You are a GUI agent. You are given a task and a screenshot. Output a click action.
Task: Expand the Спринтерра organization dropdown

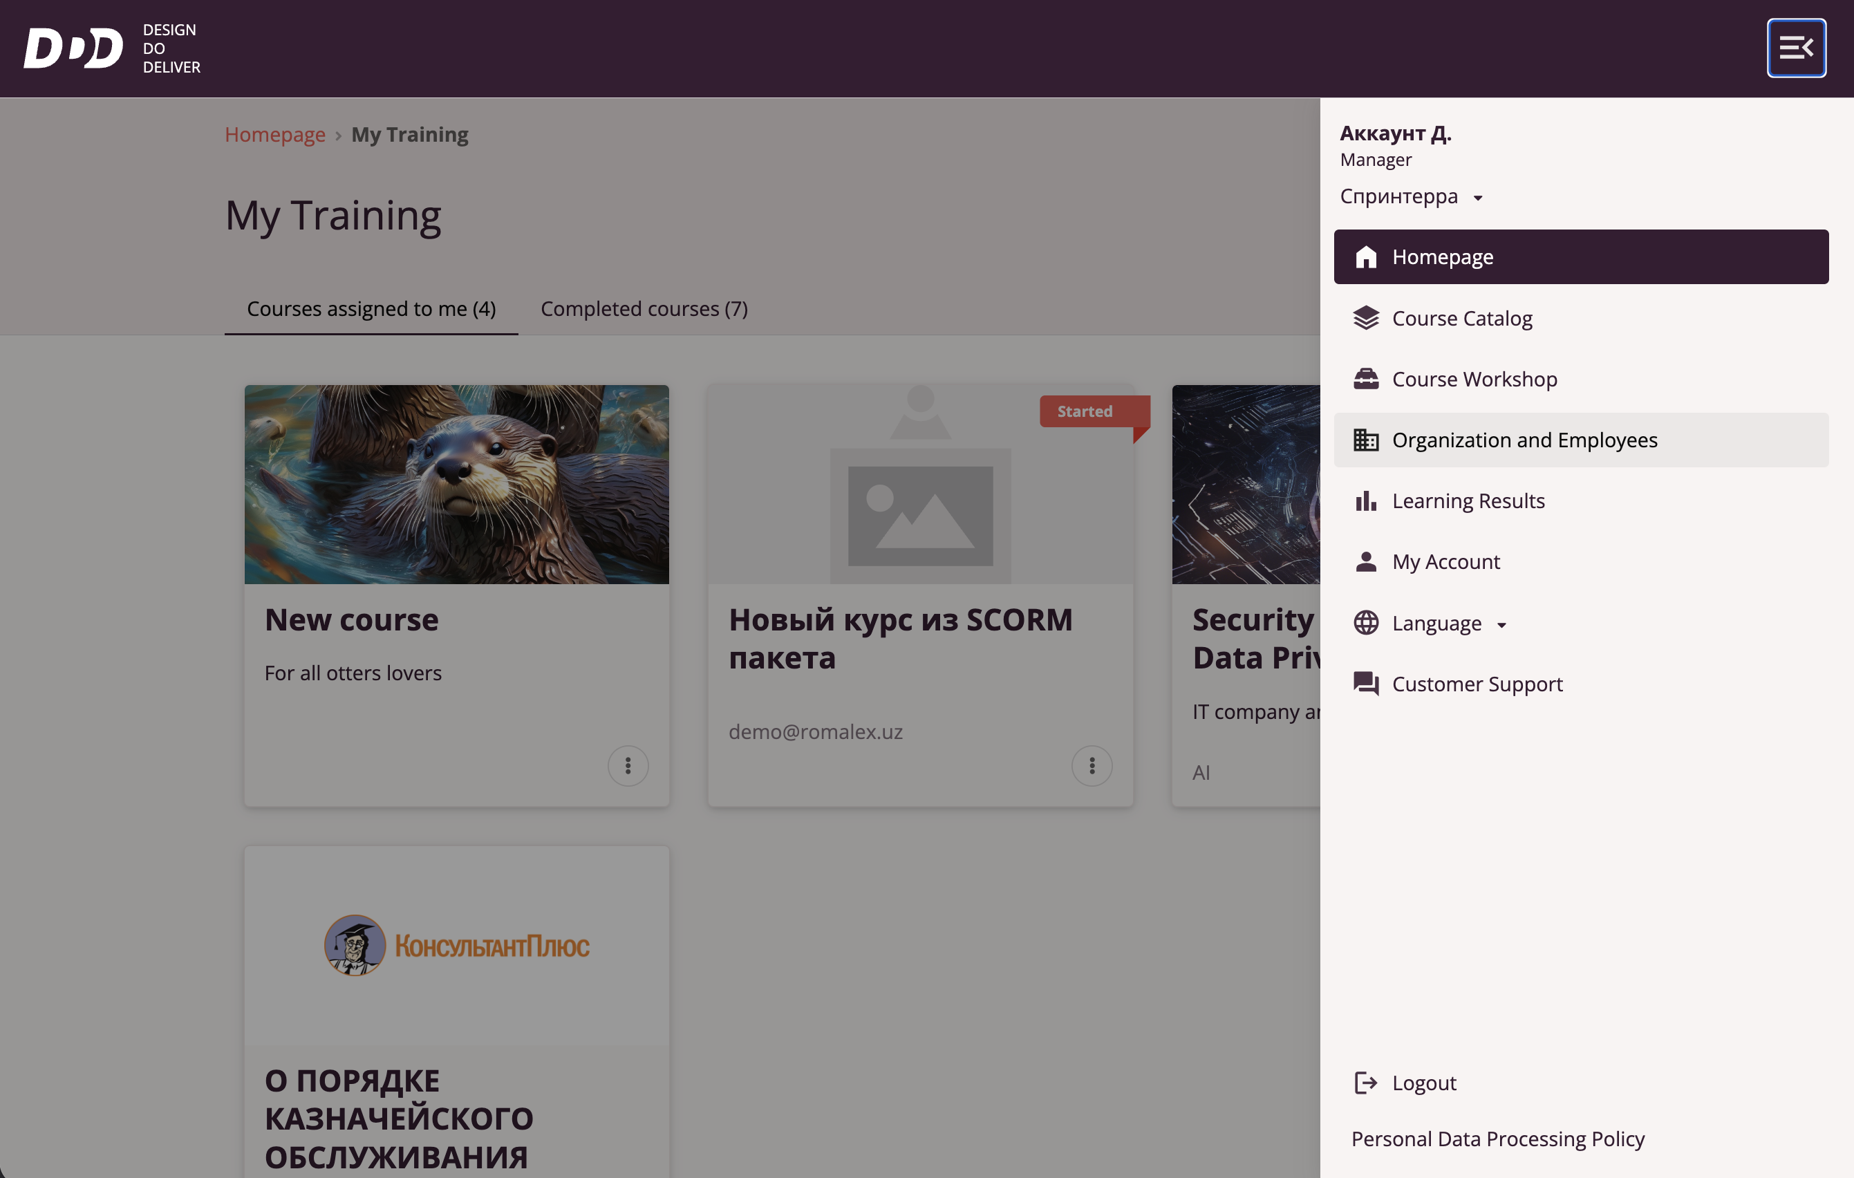[x=1410, y=196]
